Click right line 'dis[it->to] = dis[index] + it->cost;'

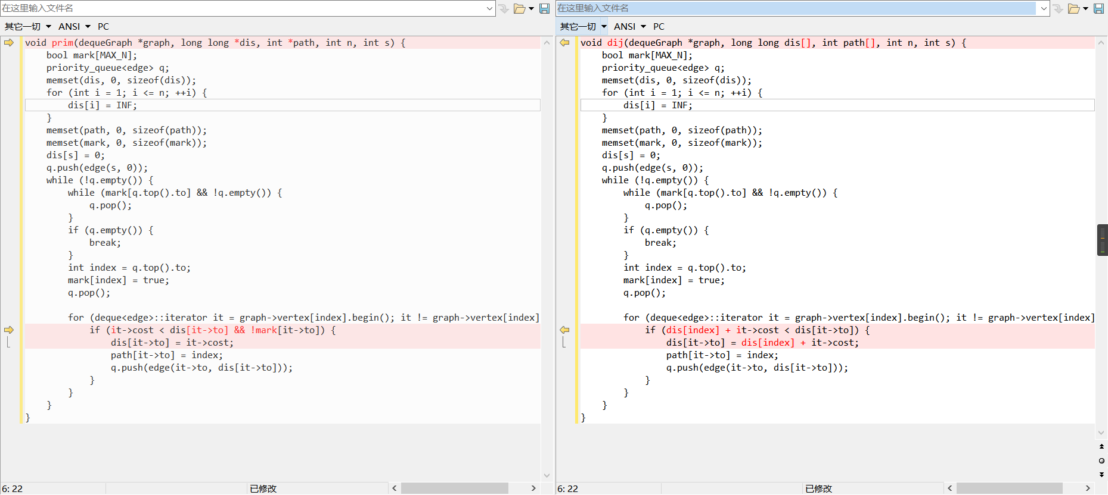(x=763, y=343)
